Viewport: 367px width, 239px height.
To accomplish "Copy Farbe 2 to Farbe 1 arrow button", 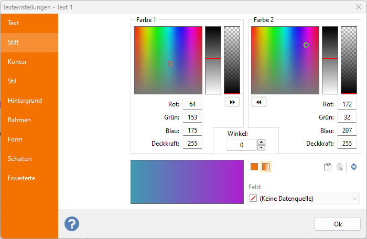I will tap(259, 102).
